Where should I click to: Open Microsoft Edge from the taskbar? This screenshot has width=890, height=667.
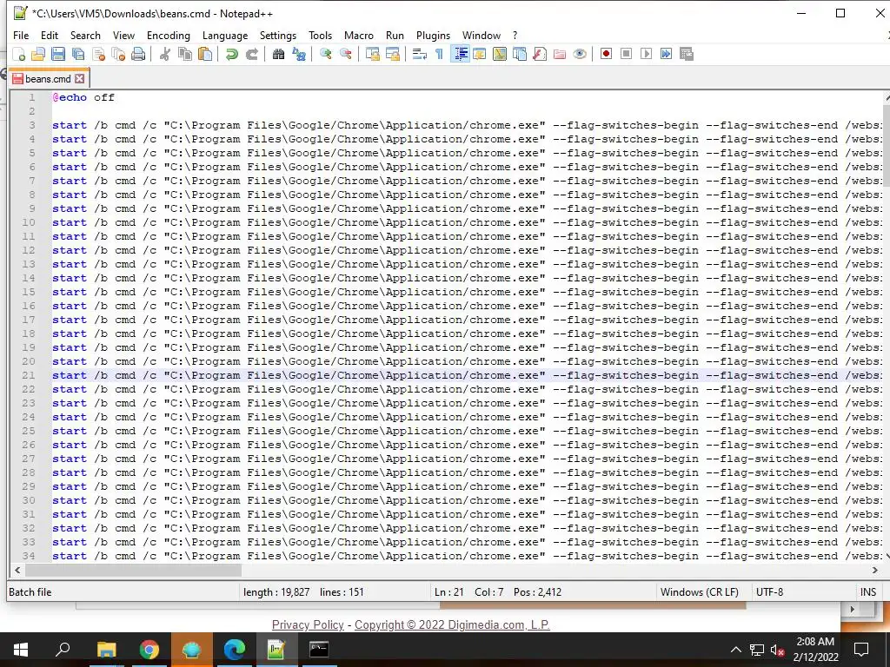234,650
